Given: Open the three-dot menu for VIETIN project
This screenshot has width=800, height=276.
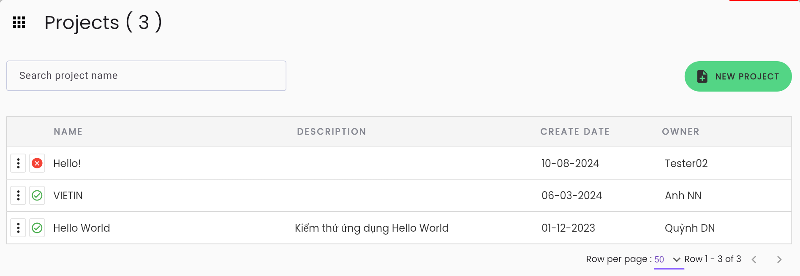Looking at the screenshot, I should [x=18, y=195].
